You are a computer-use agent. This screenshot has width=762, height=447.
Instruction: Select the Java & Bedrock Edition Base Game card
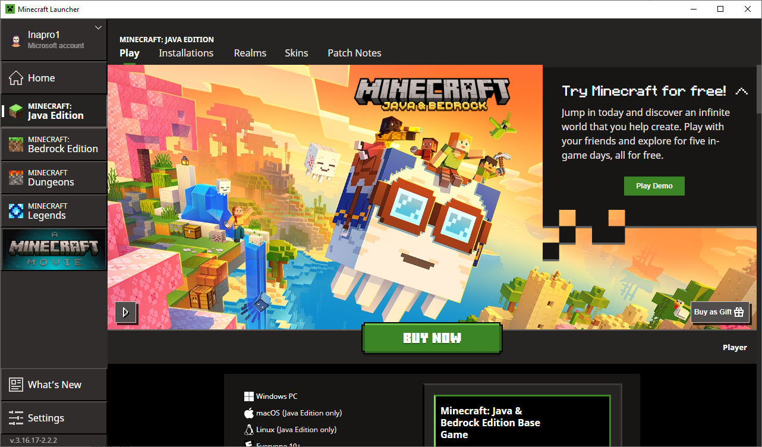pos(522,421)
